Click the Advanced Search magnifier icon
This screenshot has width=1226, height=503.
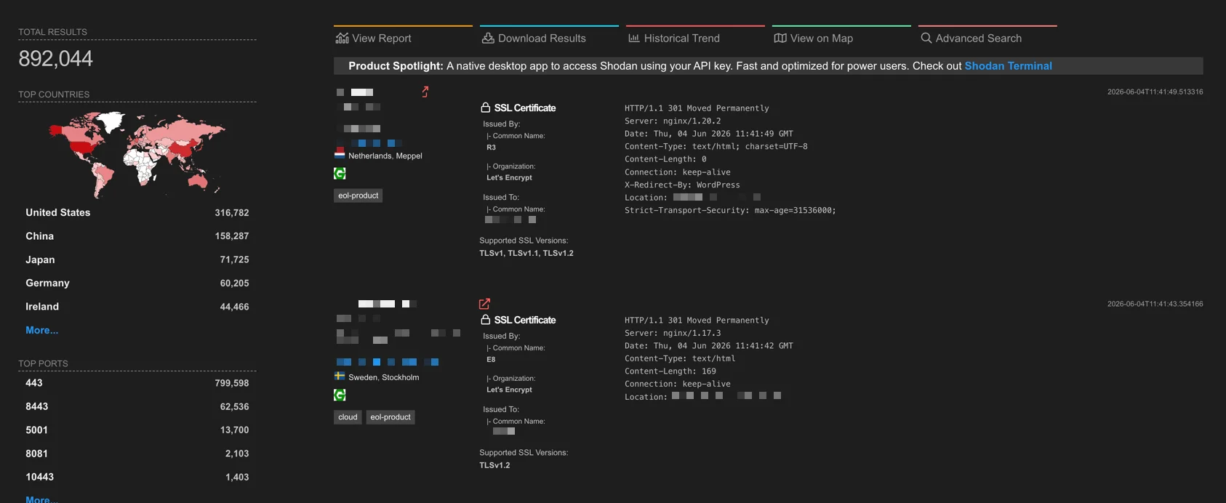point(926,38)
